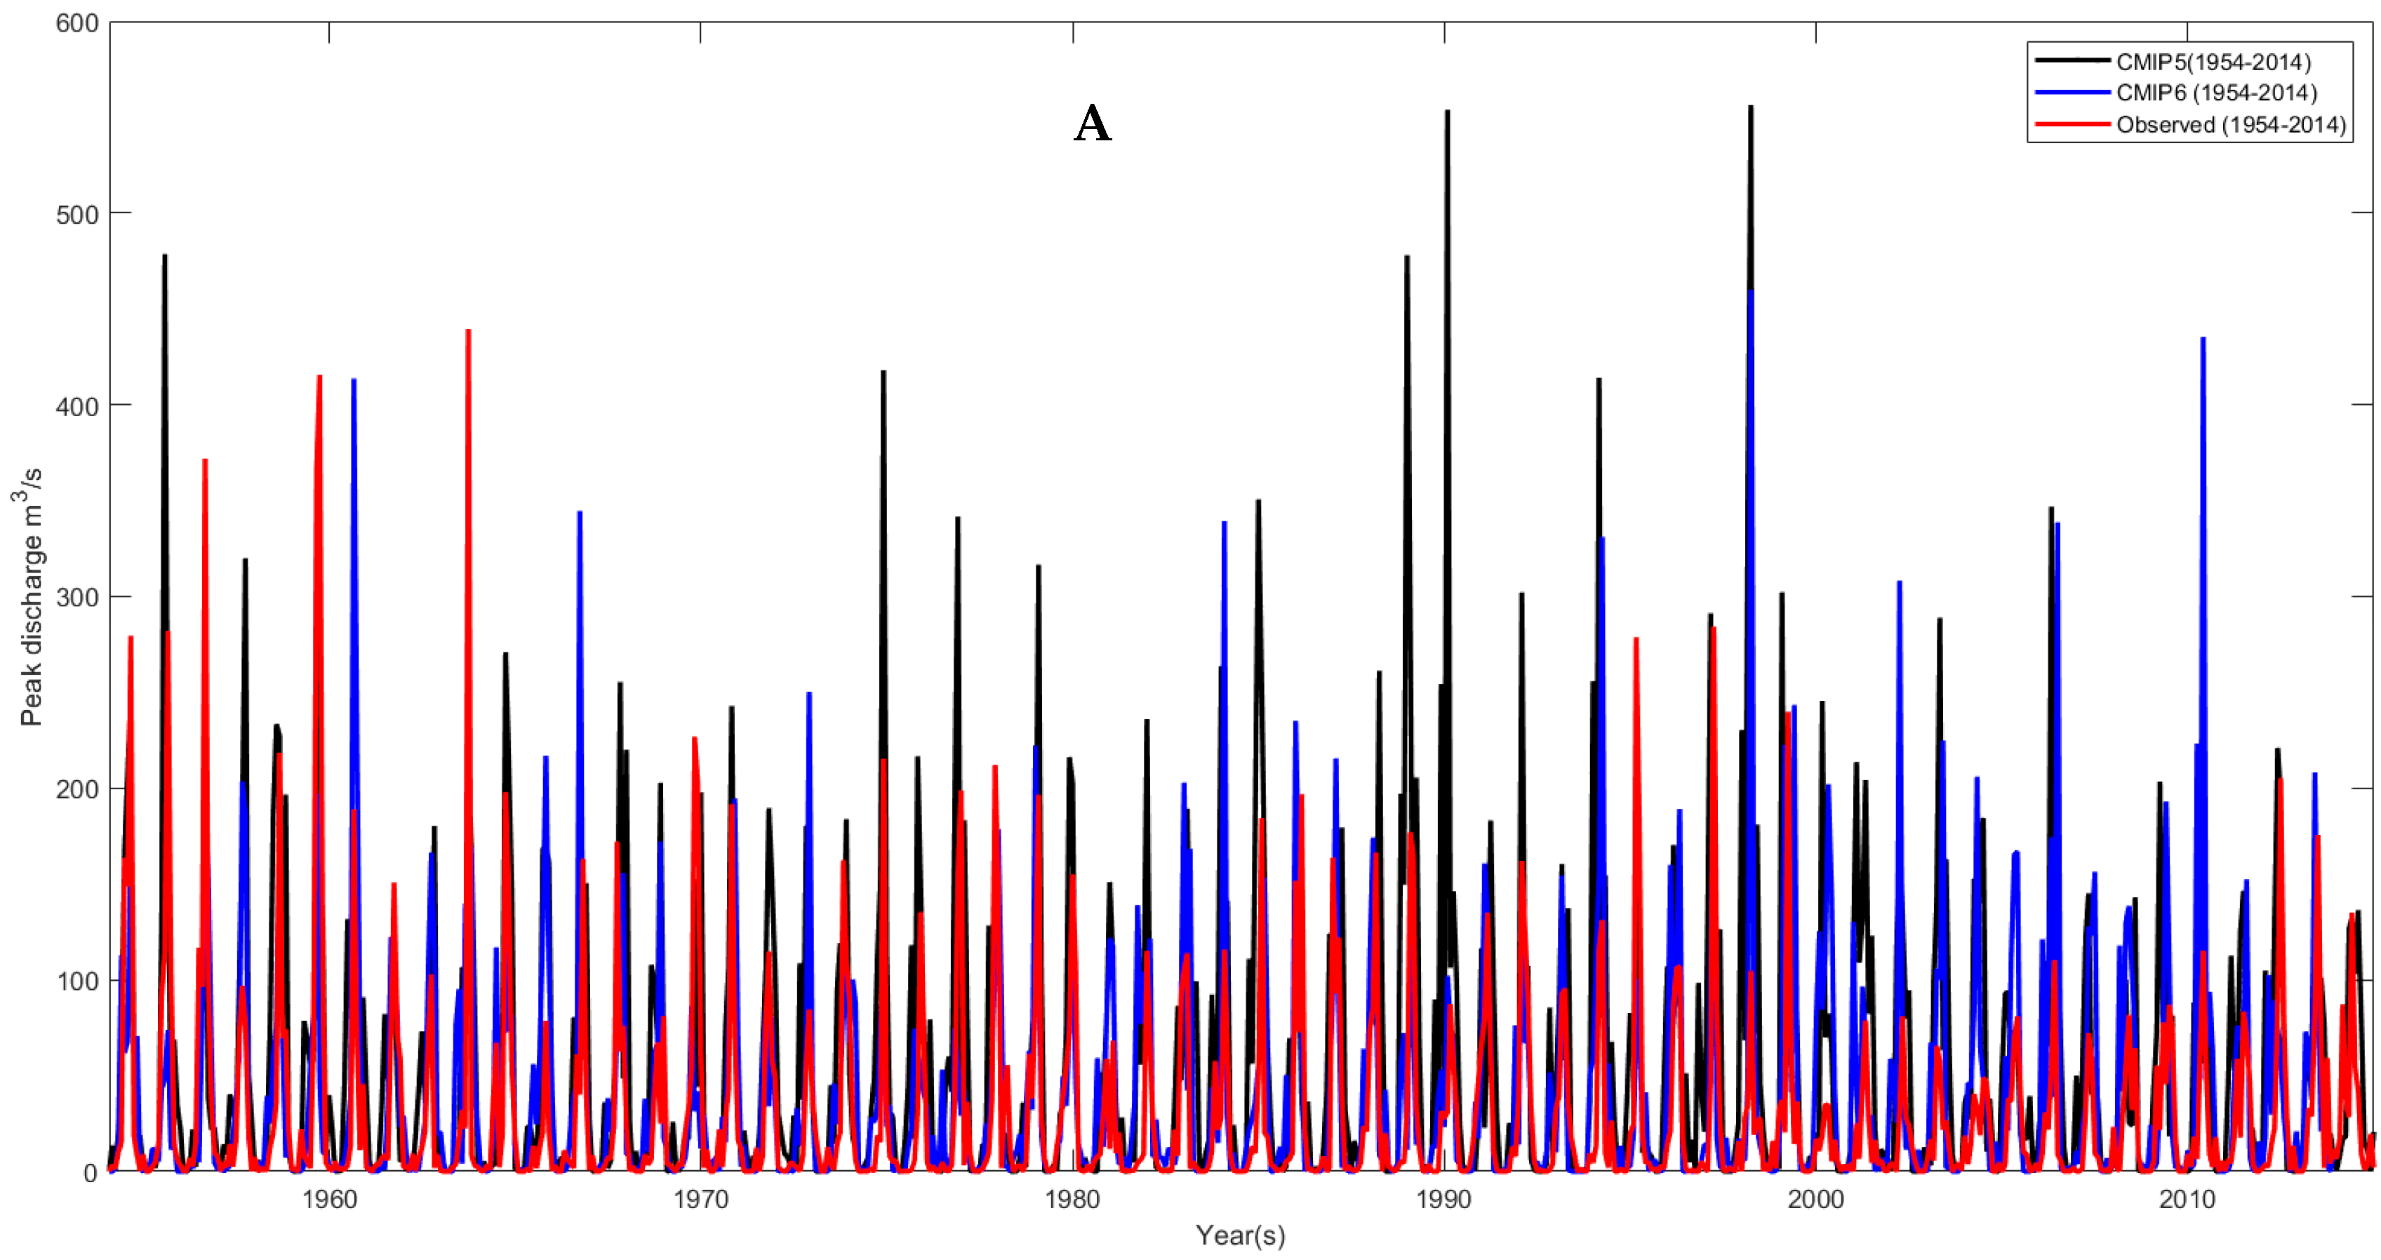Screen dimensions: 2381x1260
Task: Click the 600 y-axis tick label
Action: 76,23
